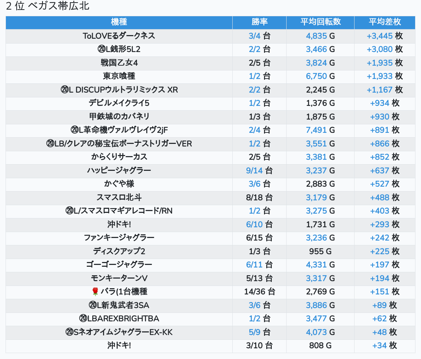Image resolution: width=421 pixels, height=359 pixels.
Task: Select the +1,167 difference for DISCUPウルトラリミックス
Action: [379, 90]
